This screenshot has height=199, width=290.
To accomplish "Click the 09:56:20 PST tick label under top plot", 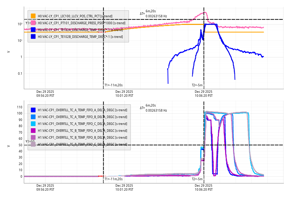I will pyautogui.click(x=45, y=94).
